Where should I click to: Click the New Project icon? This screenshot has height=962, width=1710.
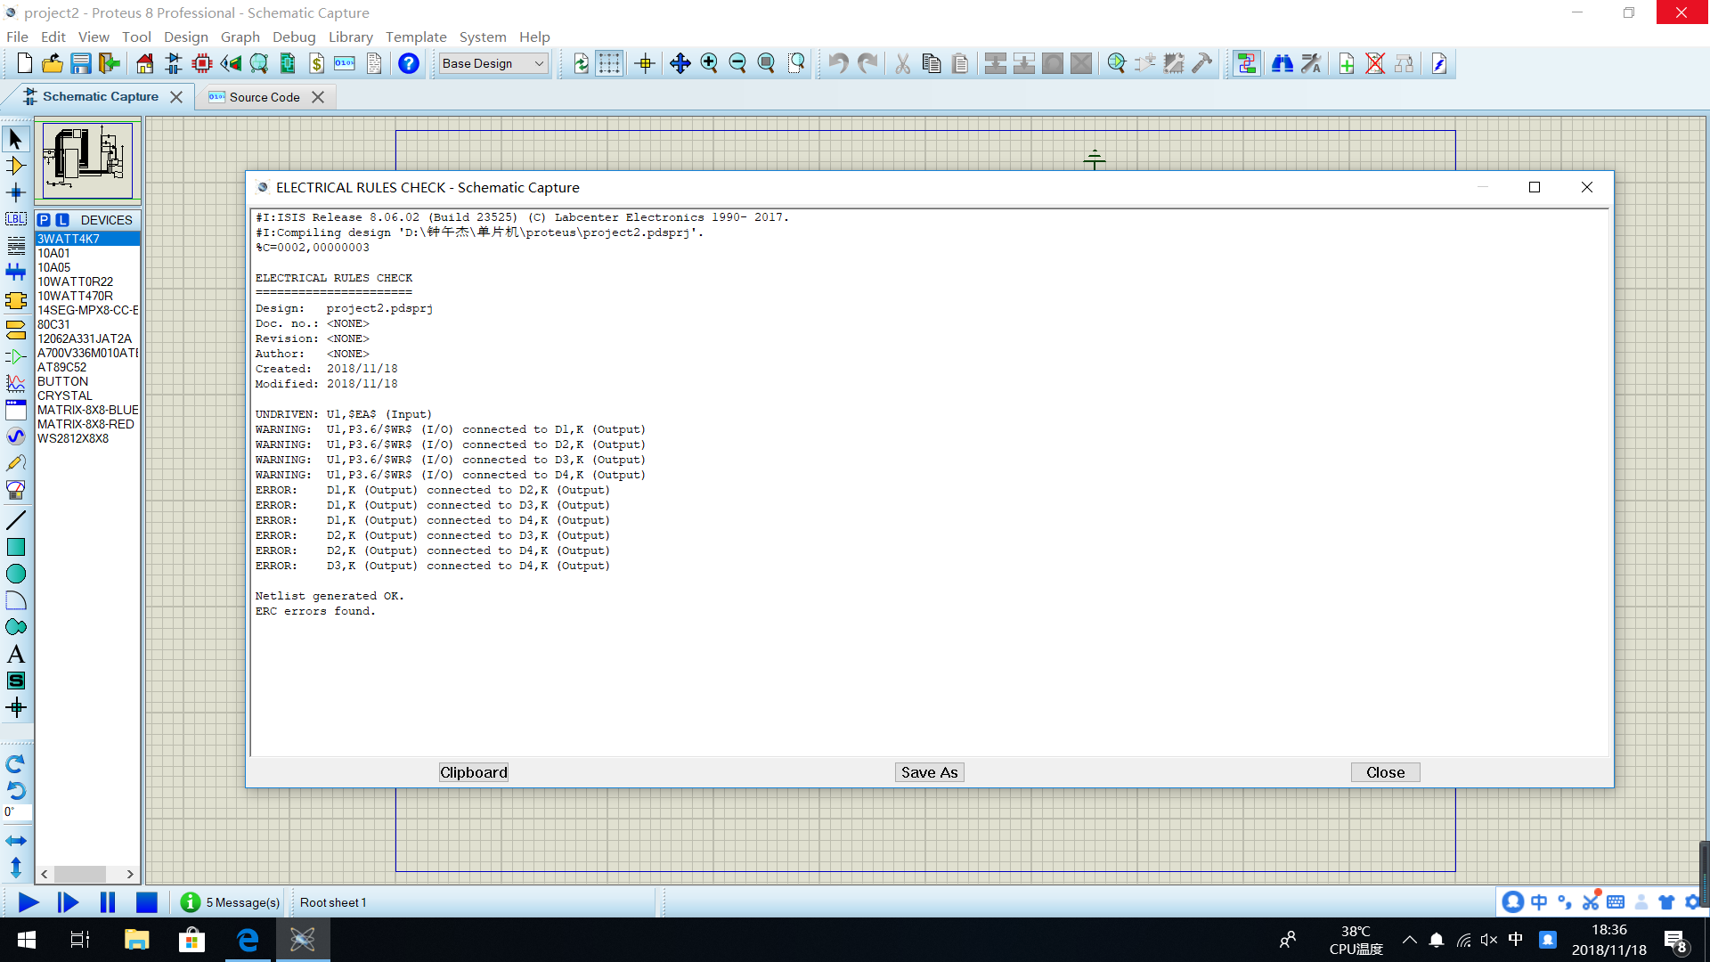[x=25, y=63]
